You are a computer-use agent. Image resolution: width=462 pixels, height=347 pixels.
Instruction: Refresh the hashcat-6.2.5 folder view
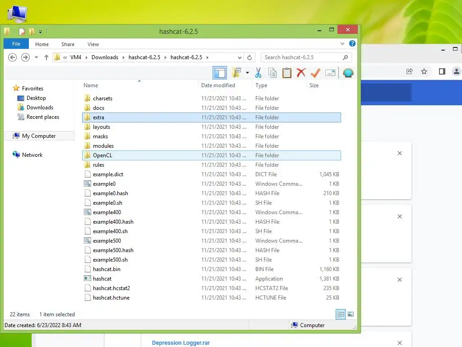[x=249, y=57]
